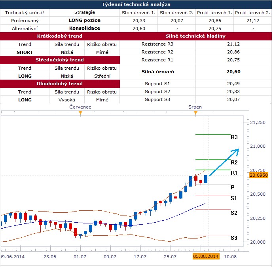Click the 20,250 price axis label
This screenshot has width=273, height=267.
click(258, 218)
